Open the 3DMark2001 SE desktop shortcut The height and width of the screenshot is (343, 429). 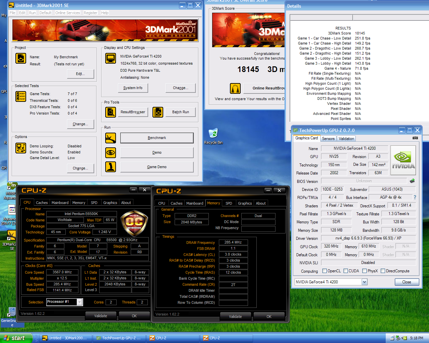point(12,240)
